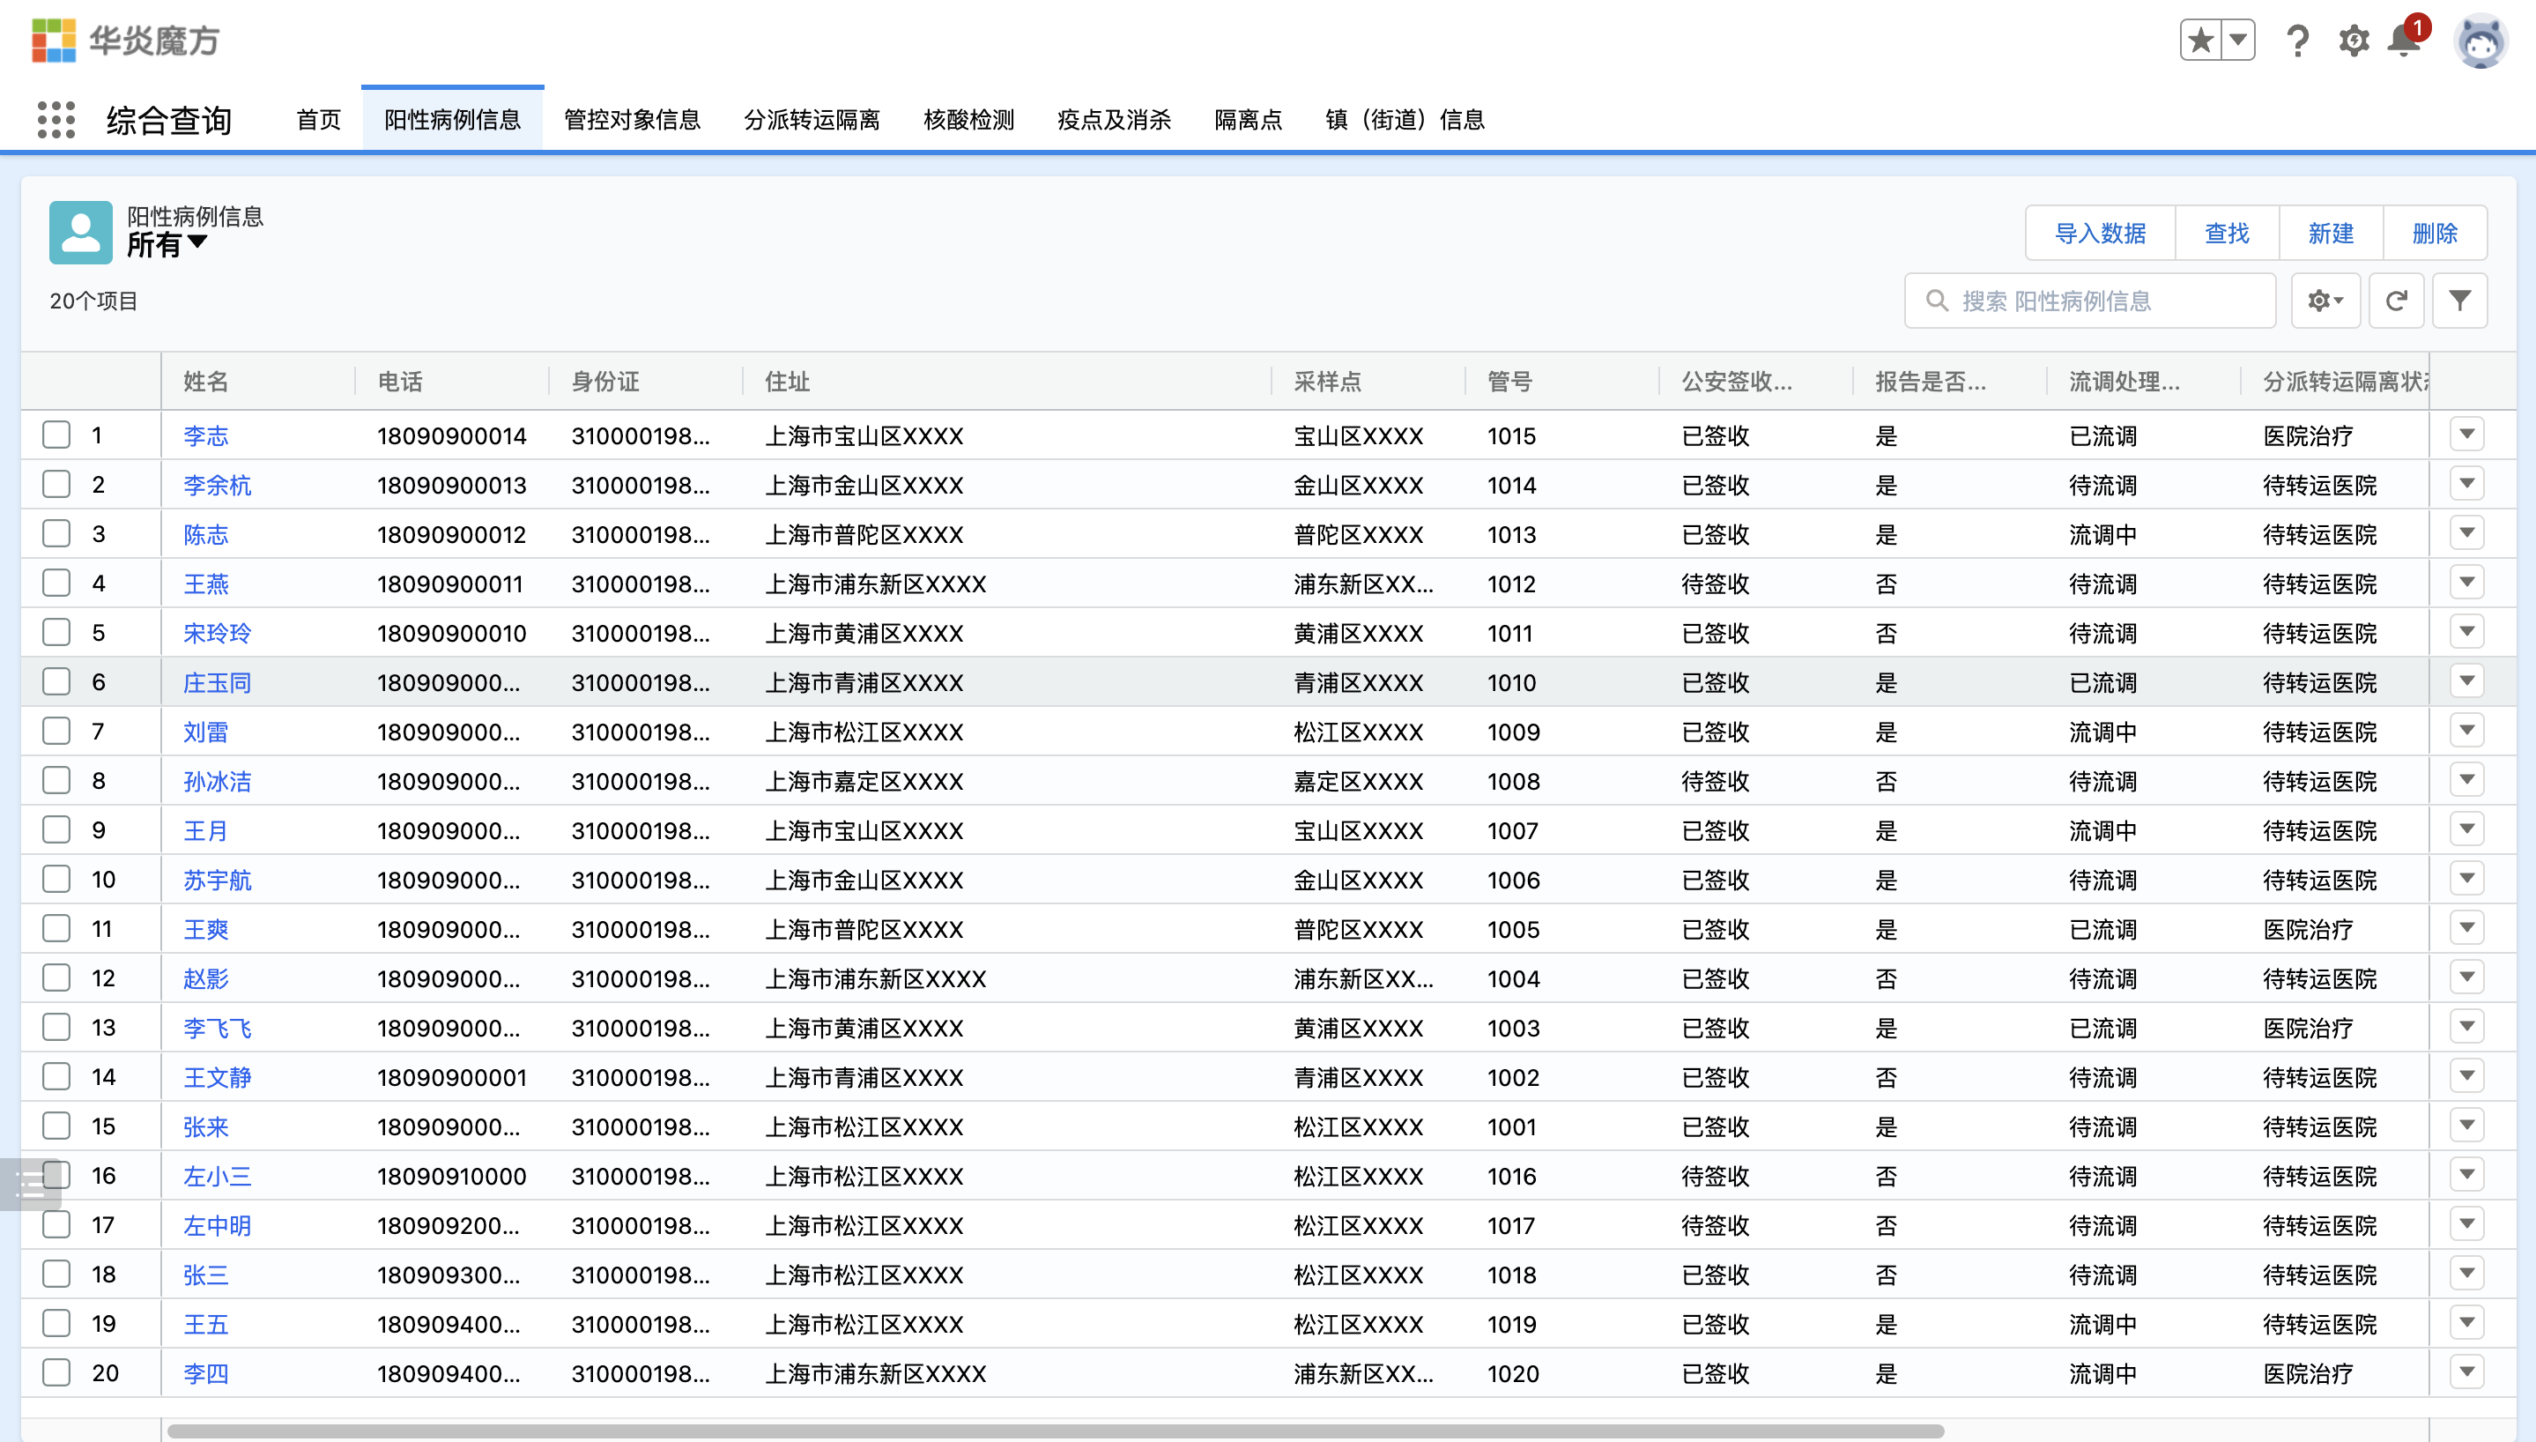Select the checkbox for row 18 张三

[56, 1274]
